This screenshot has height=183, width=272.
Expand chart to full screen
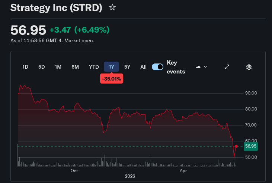click(x=227, y=67)
